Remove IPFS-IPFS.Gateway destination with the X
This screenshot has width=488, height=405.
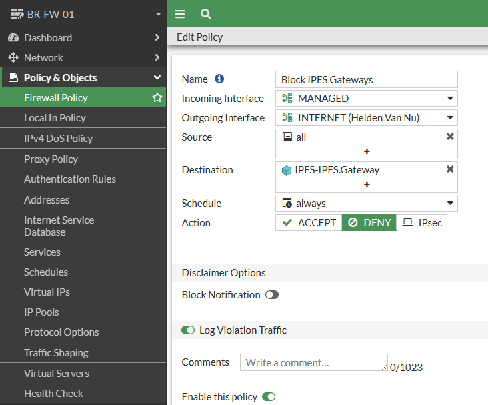(450, 169)
